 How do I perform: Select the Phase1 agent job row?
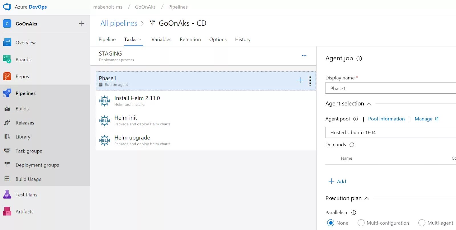click(x=206, y=81)
